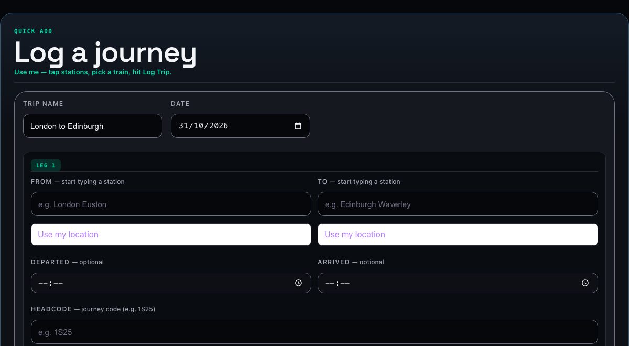The image size is (629, 346).
Task: Click the 'FROM — start typing a station' label
Action: point(78,182)
